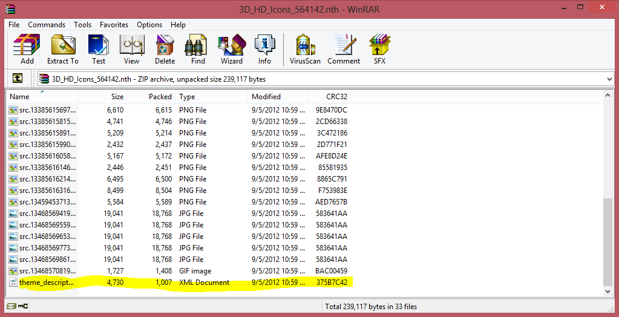Viewport: 619px width, 317px height.
Task: Sort files by Size column
Action: point(103,96)
